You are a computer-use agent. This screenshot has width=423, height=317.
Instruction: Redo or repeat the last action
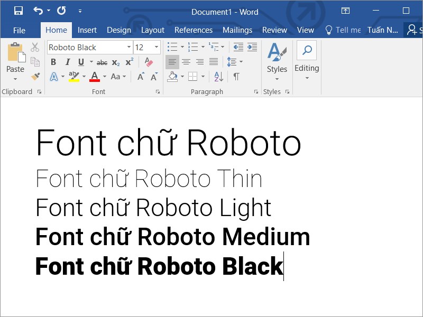(x=61, y=11)
